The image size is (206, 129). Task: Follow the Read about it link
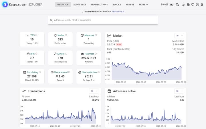(118, 11)
